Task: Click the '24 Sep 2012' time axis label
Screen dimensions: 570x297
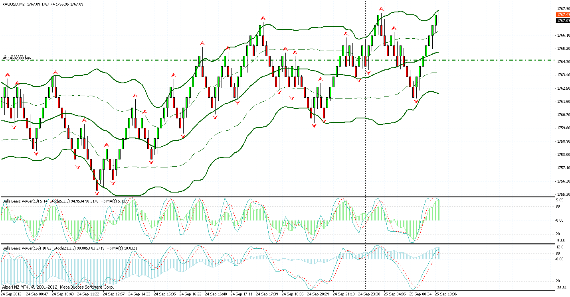Action: [x=12, y=294]
